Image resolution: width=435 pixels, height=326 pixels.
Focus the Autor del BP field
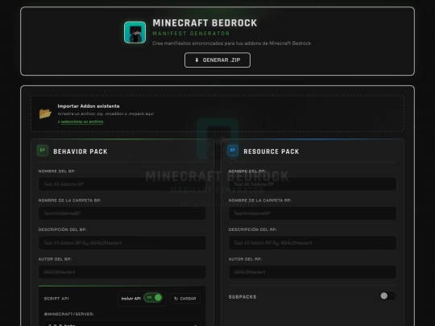coord(122,272)
